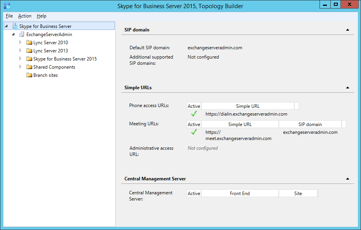Click the green checkmark beside the dialin URL

(194, 114)
